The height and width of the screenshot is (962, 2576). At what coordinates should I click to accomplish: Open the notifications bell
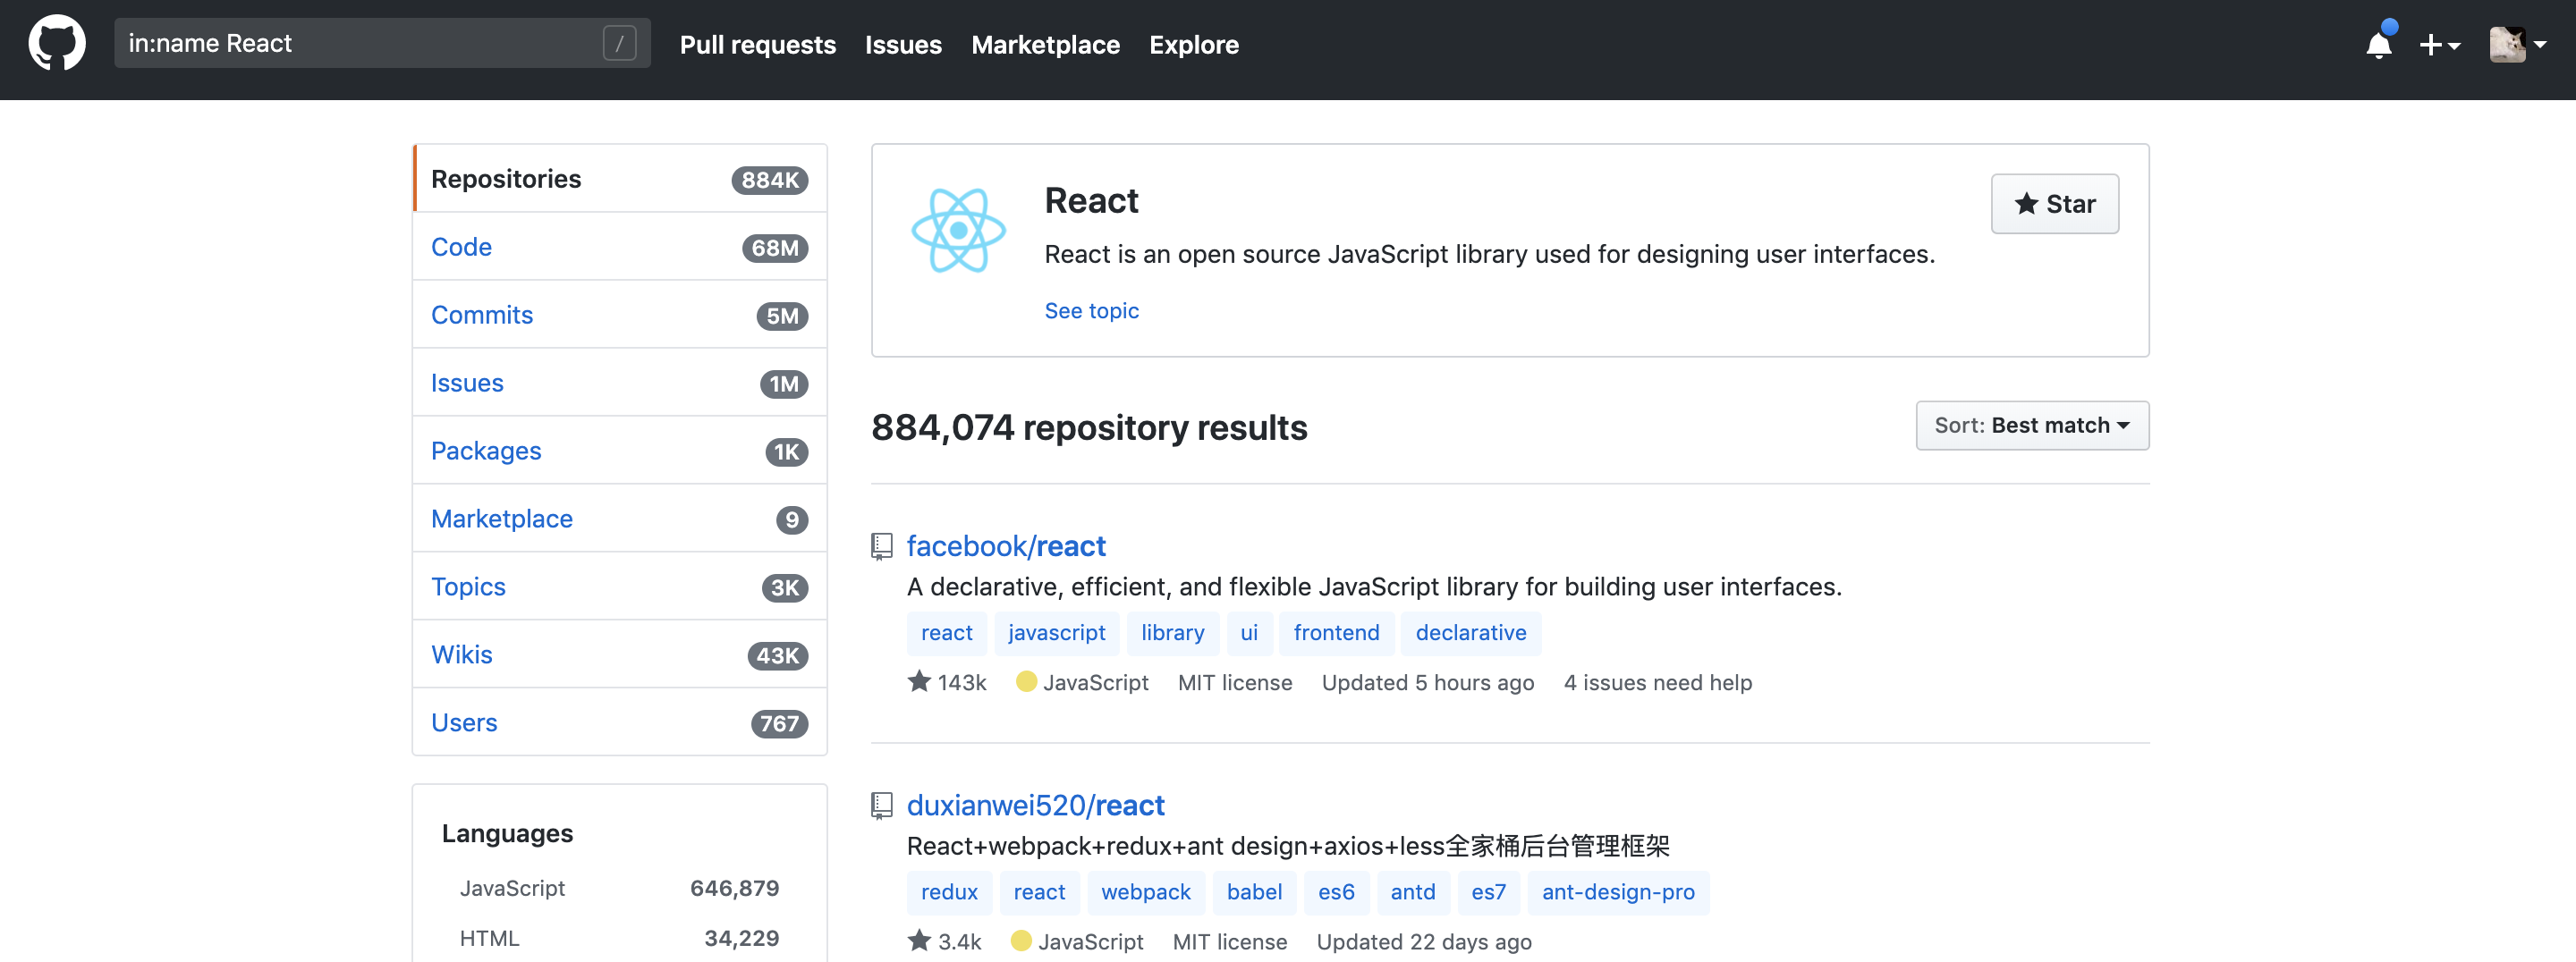[2379, 44]
